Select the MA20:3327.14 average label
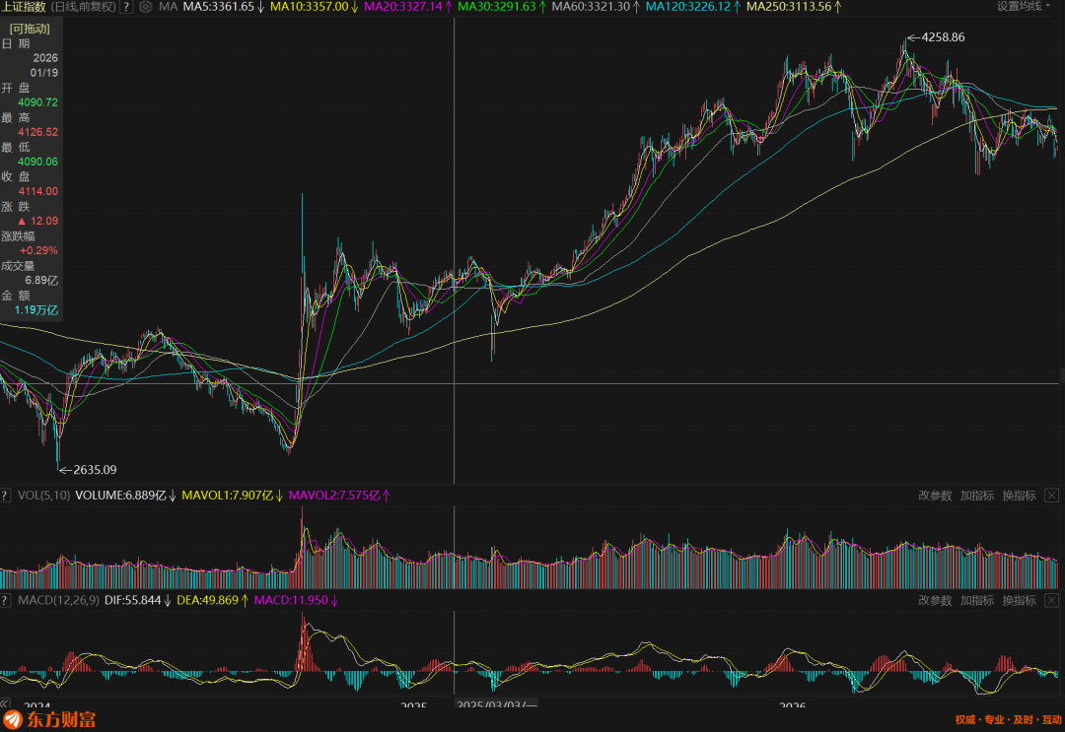The image size is (1065, 732). point(408,7)
